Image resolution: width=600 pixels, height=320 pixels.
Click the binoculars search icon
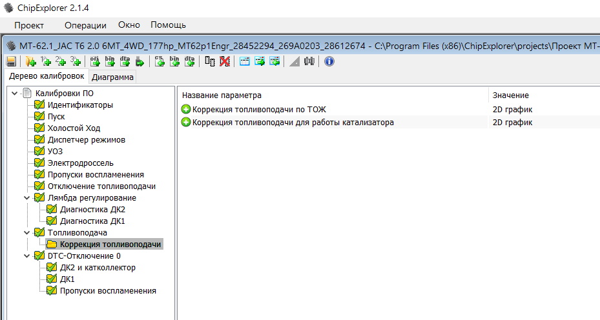click(x=309, y=61)
